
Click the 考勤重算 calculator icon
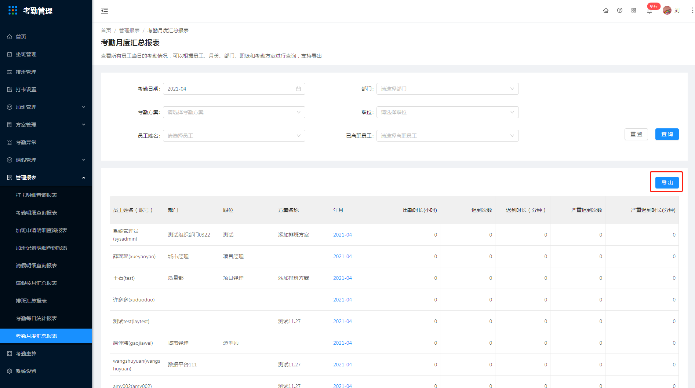10,354
